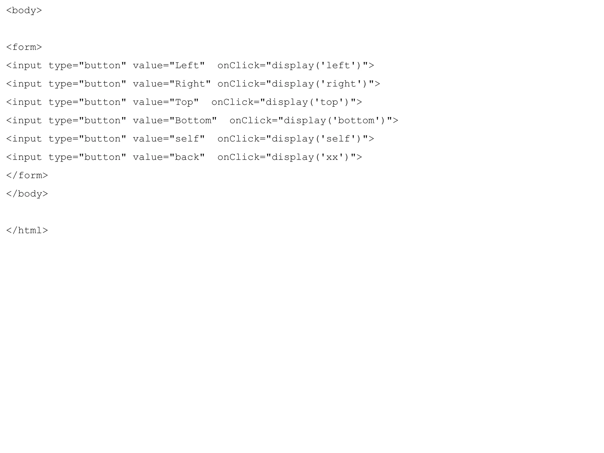Viewport: 604px width, 453px height.
Task: Click the display('self') onClick handler
Action: click(296, 139)
